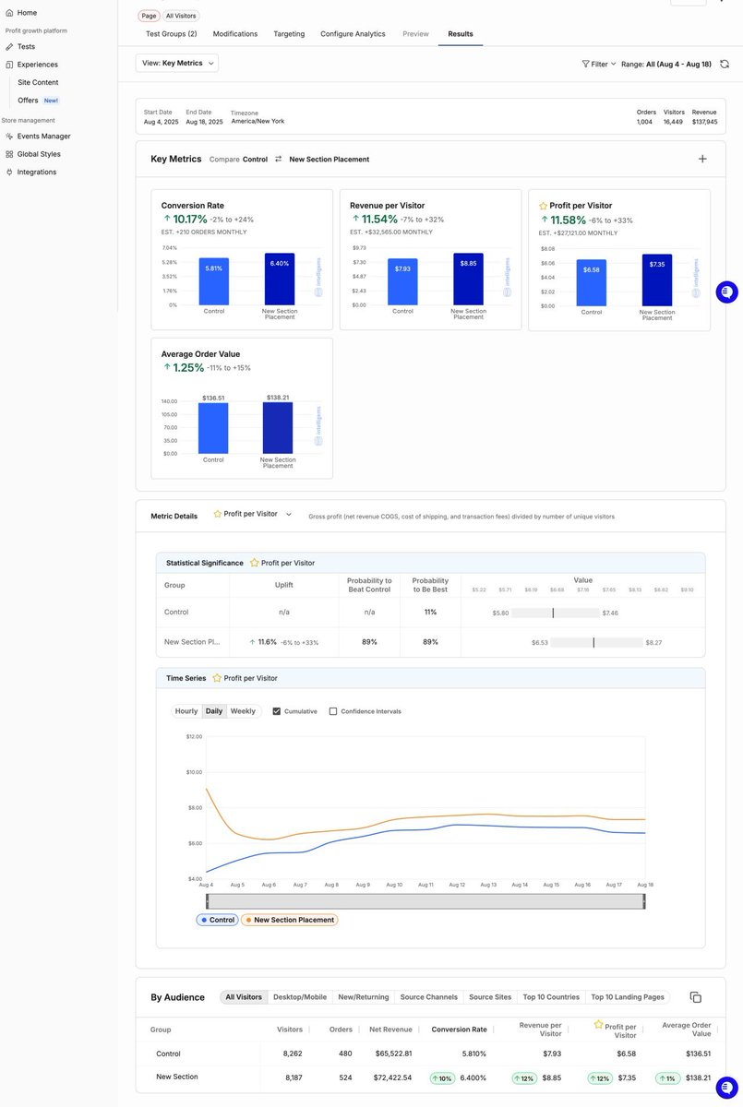Copy the By Audience table using the copy icon
Screen dimensions: 743x1107
coord(696,997)
